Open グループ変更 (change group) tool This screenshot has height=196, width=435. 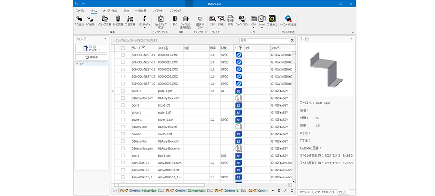[105, 19]
